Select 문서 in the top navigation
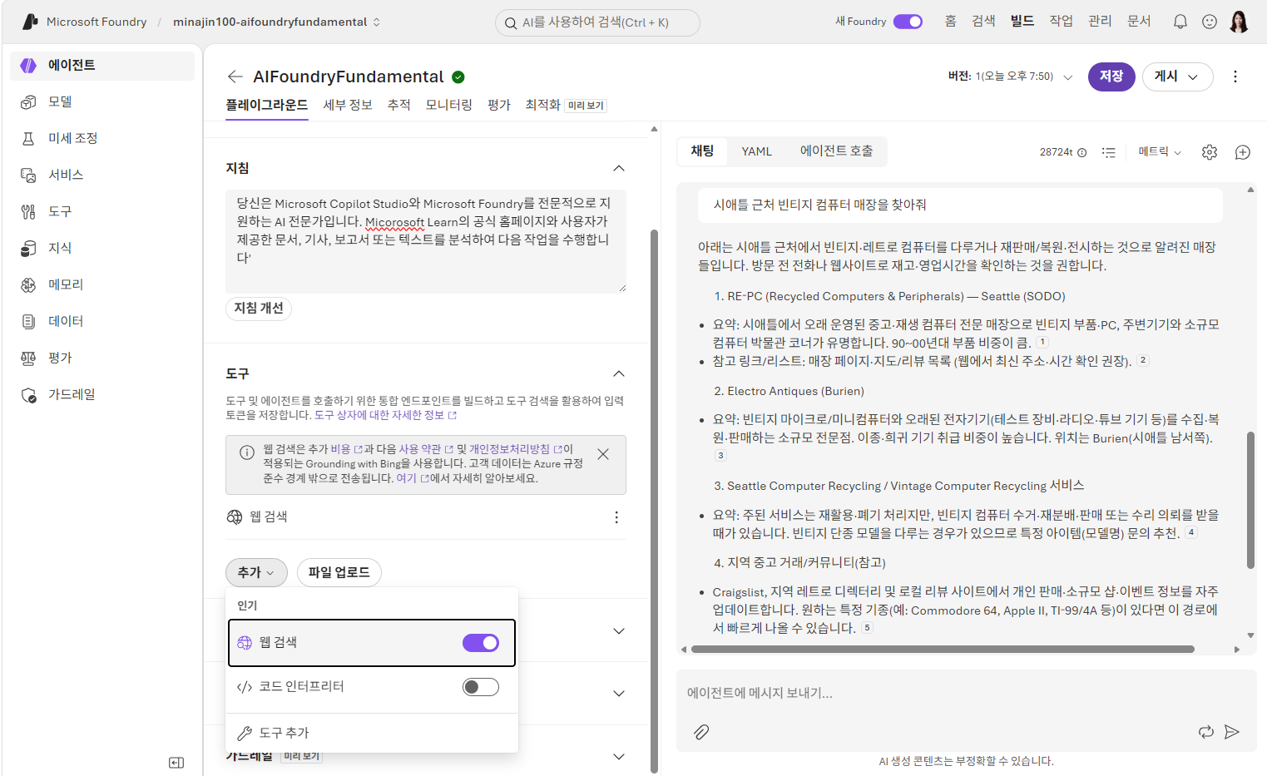The width and height of the screenshot is (1267, 776). (1139, 22)
